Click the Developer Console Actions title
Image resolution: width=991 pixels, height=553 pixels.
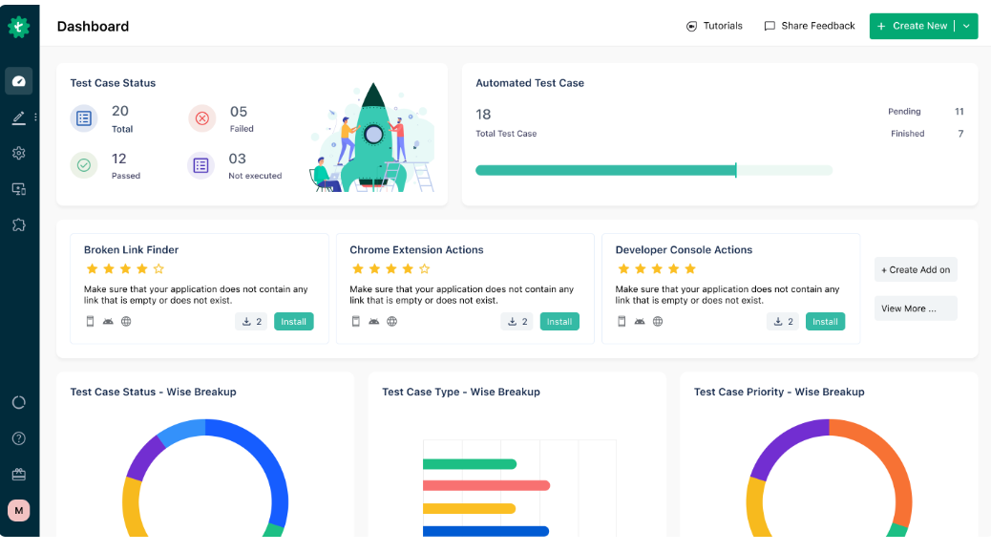point(684,249)
